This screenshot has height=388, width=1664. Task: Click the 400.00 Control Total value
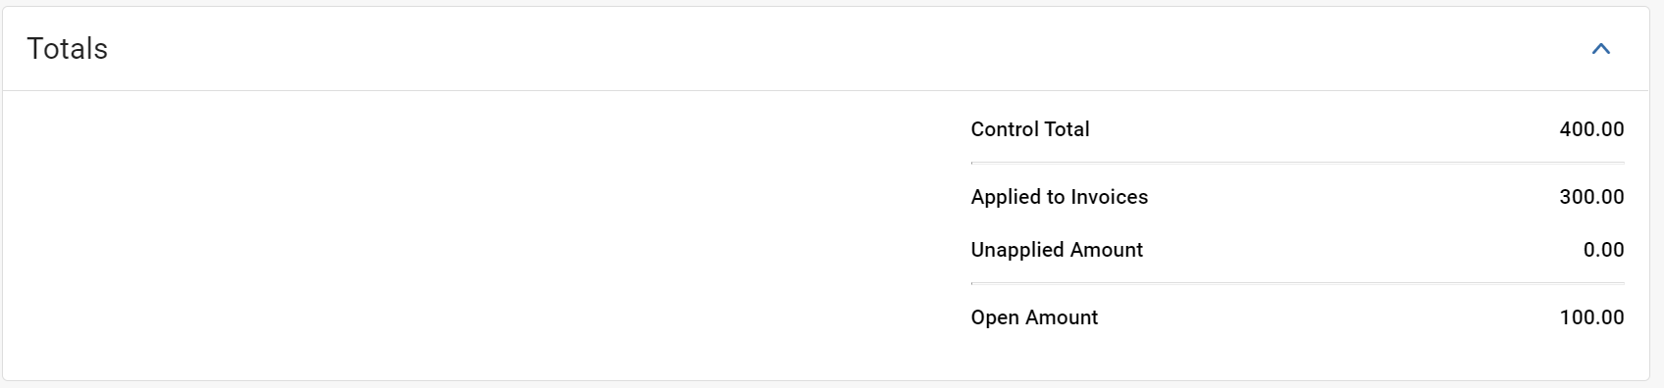point(1591,129)
